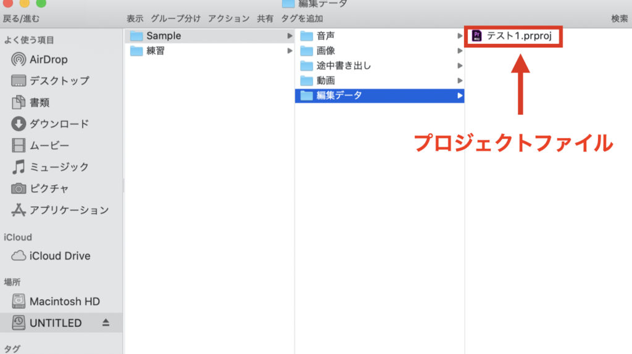Image resolution: width=632 pixels, height=354 pixels.
Task: Select the Sample folder name
Action: pos(164,36)
